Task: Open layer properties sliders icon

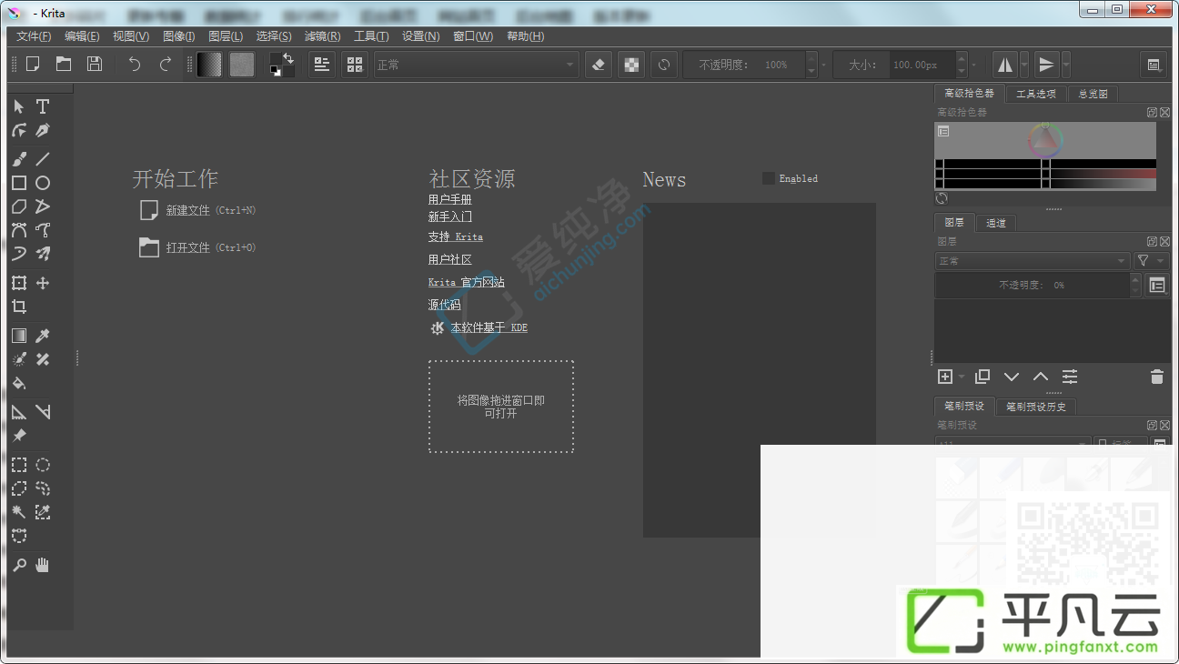Action: tap(1070, 377)
